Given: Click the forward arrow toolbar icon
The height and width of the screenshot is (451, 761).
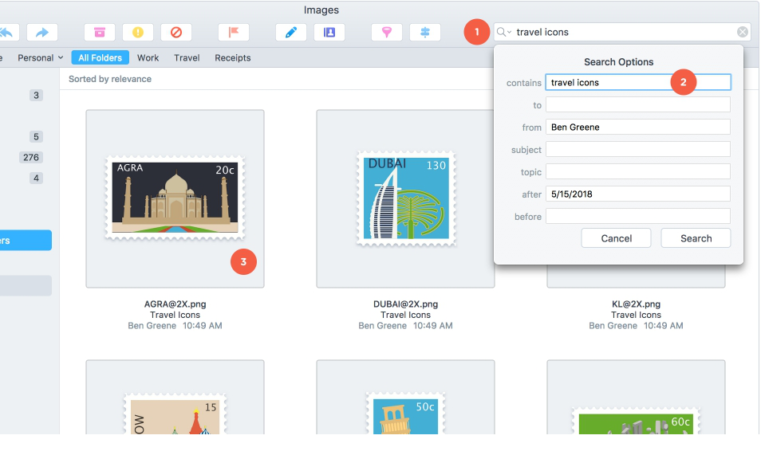Looking at the screenshot, I should [x=42, y=33].
